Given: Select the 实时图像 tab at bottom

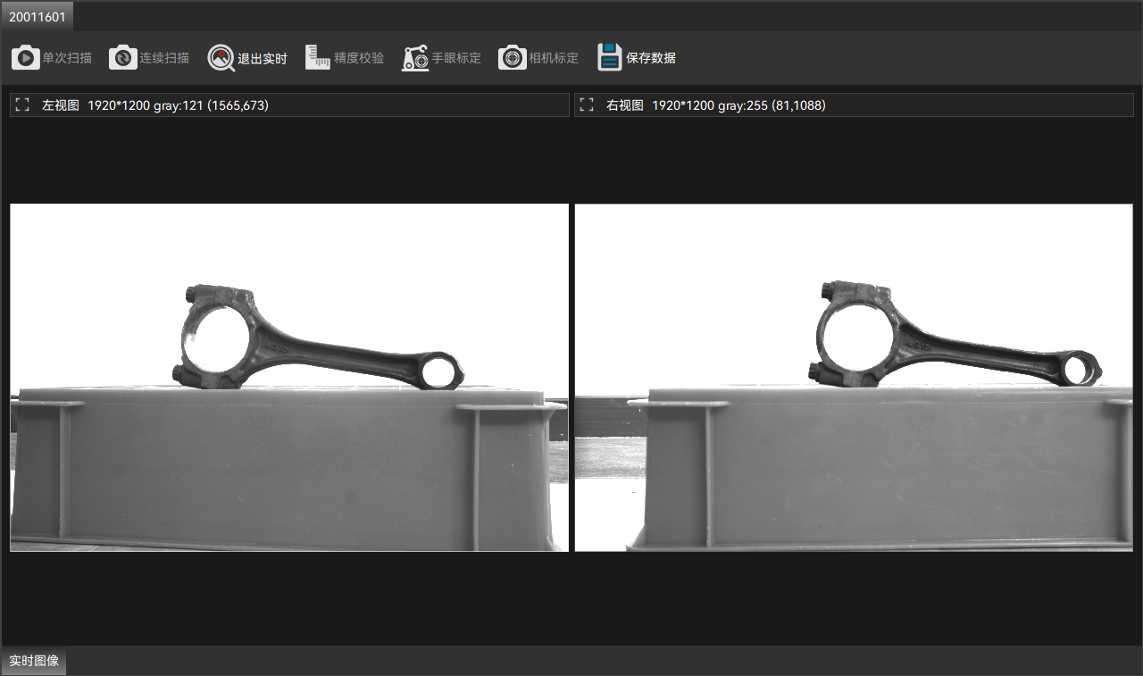Looking at the screenshot, I should pos(34,661).
